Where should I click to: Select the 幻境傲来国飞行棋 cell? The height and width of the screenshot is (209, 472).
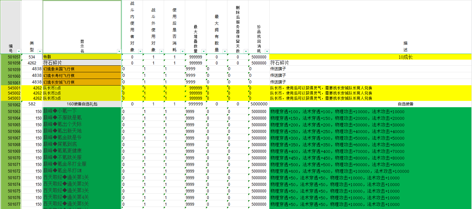(x=82, y=69)
